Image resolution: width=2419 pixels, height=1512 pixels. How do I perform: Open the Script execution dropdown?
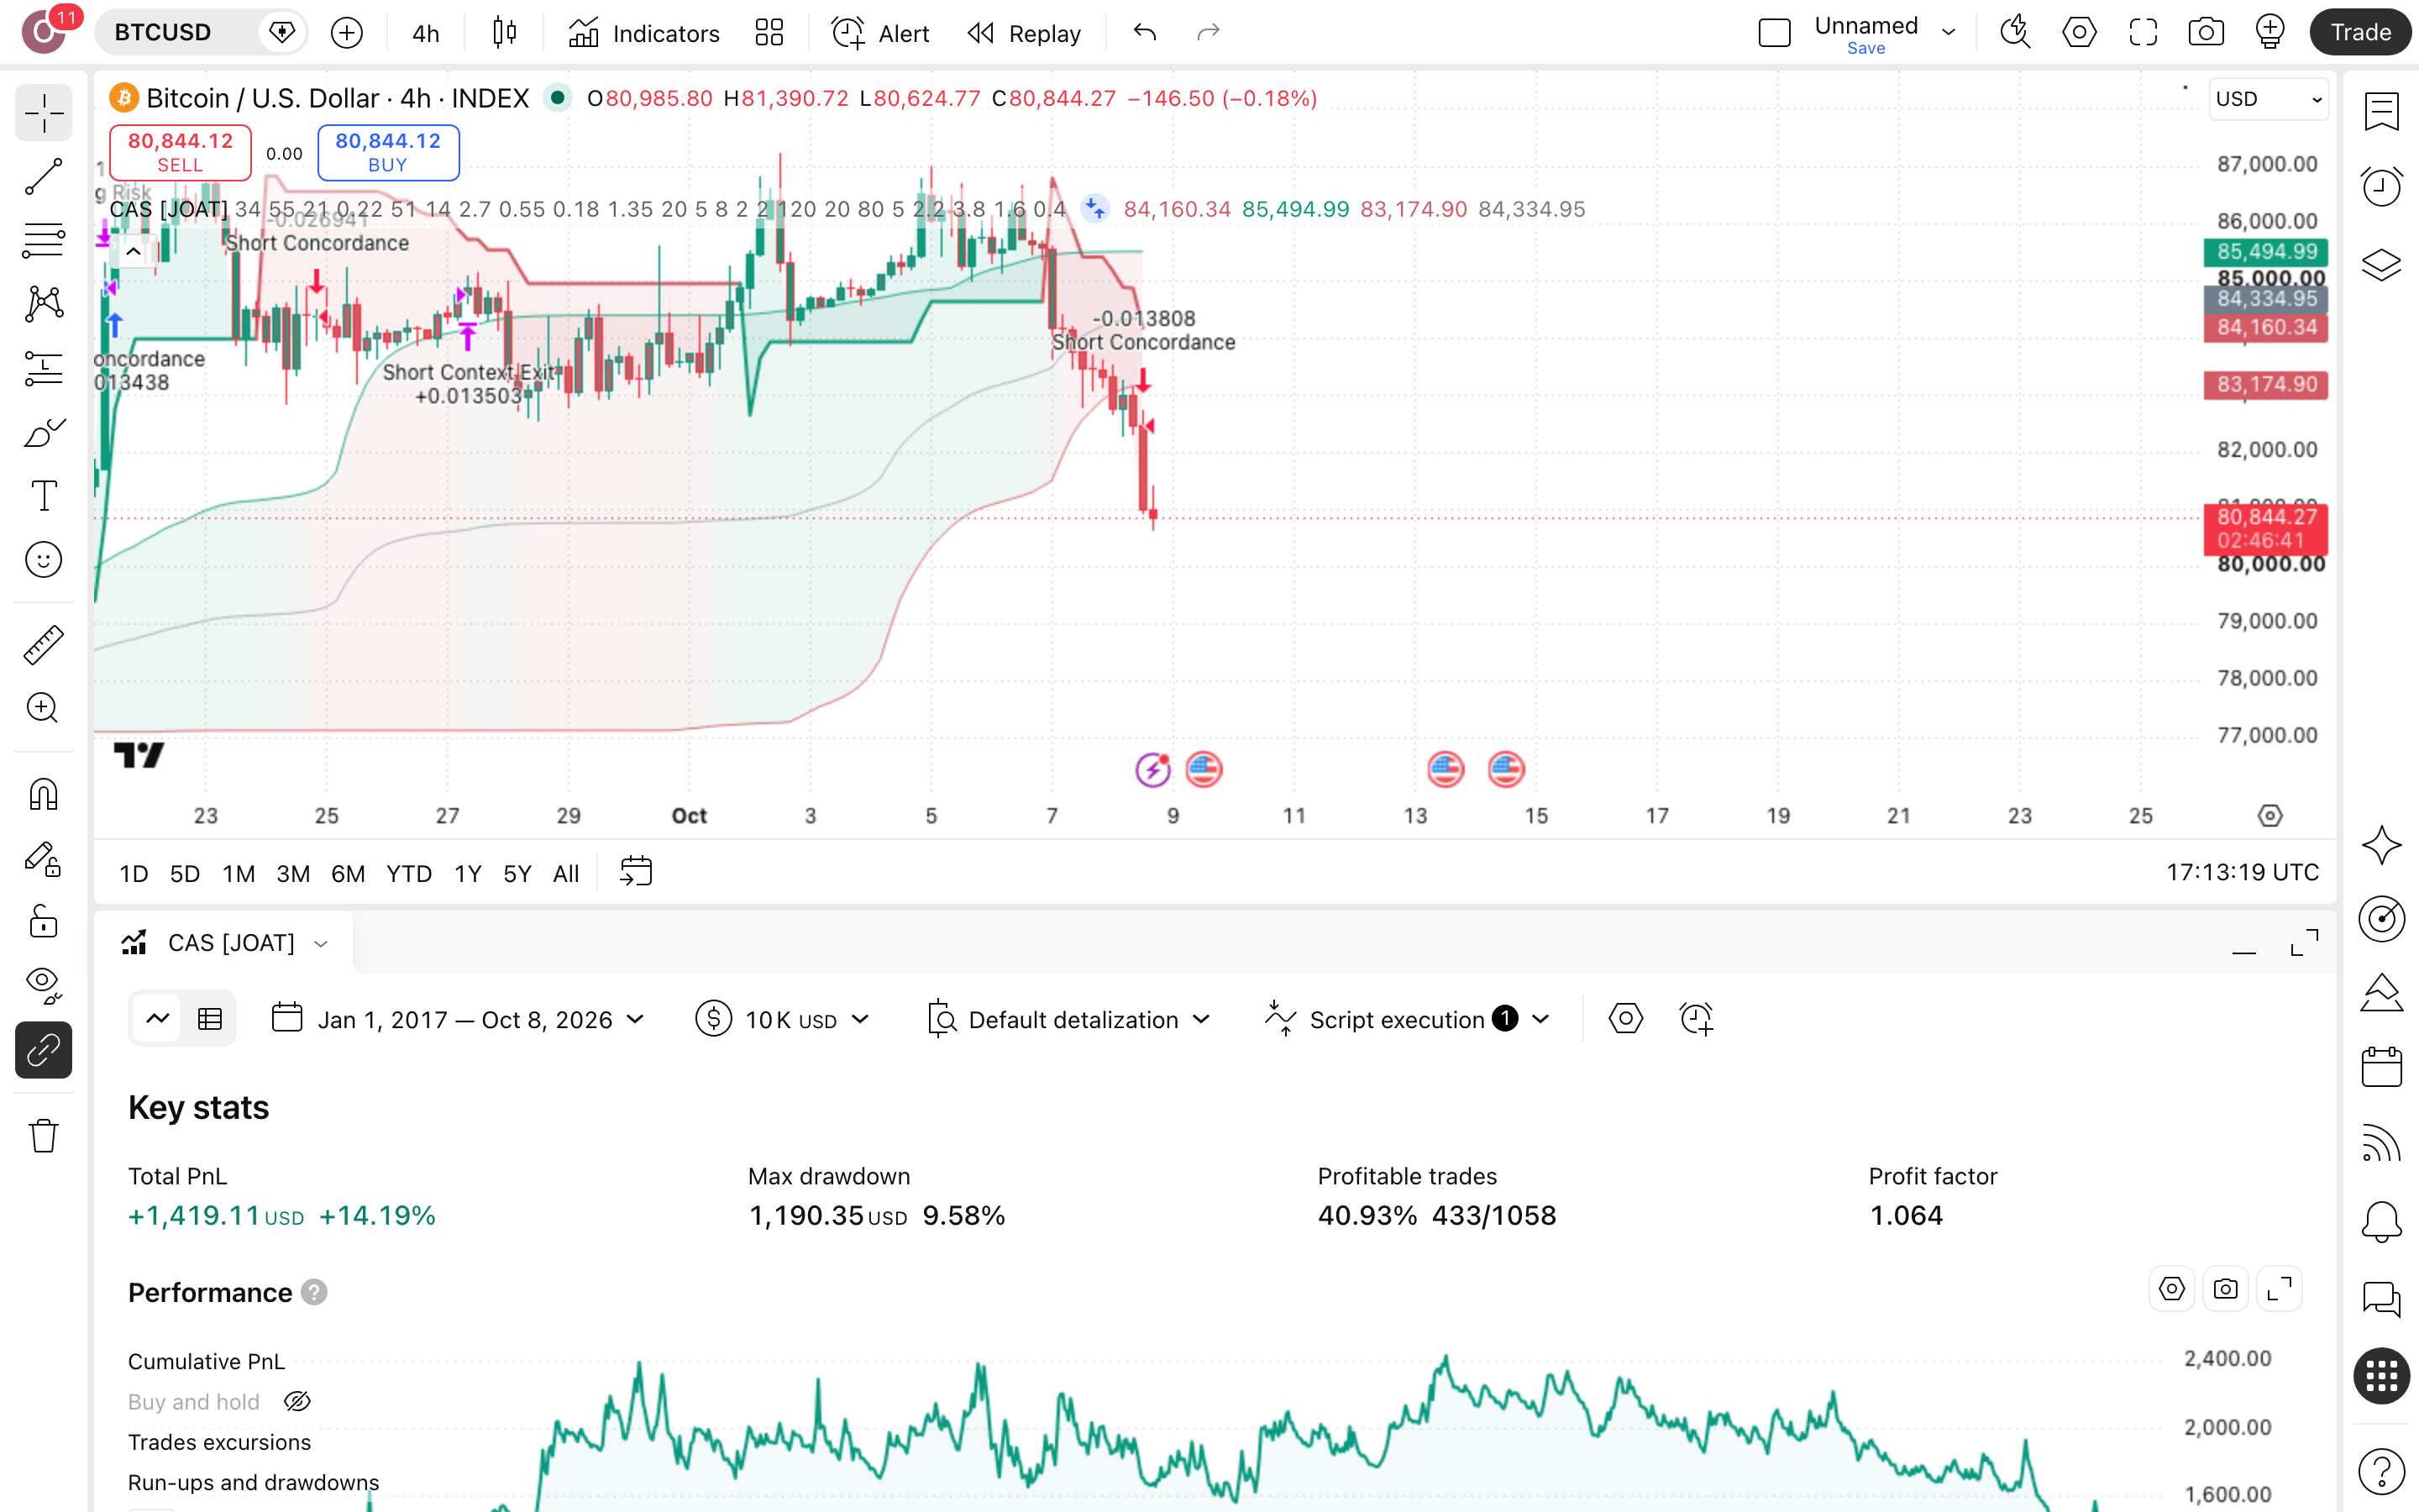1408,1019
